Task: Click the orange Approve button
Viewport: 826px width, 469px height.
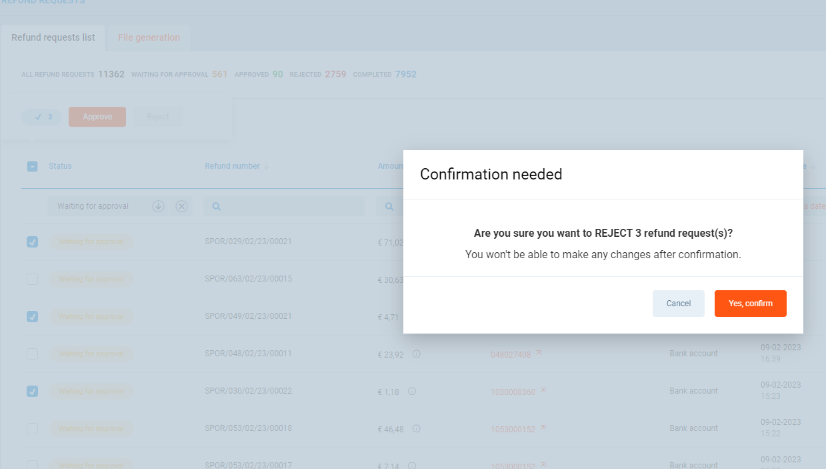Action: pos(97,117)
